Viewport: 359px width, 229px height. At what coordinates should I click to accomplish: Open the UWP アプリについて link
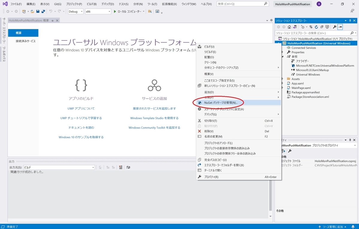tap(81, 109)
